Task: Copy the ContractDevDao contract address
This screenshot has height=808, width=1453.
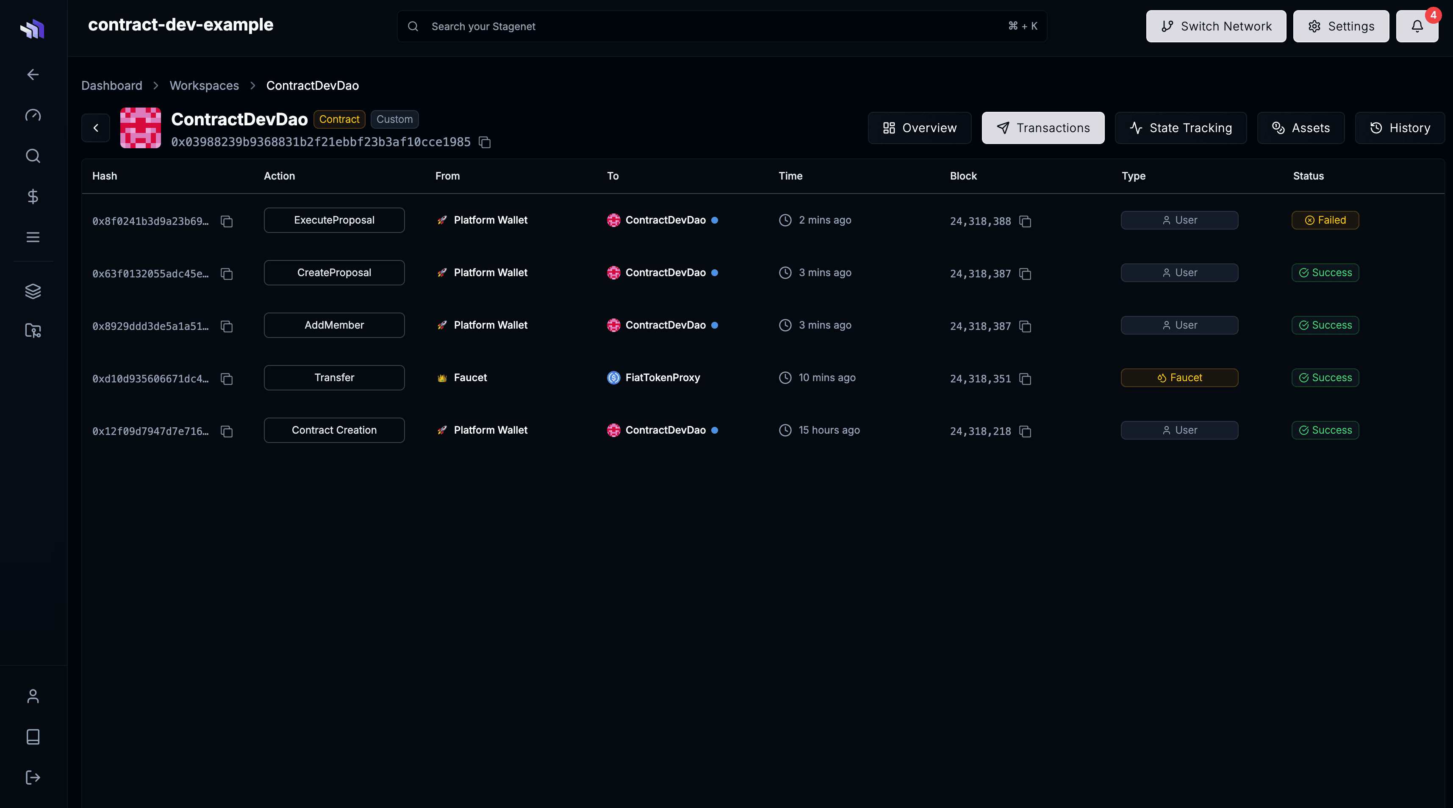Action: (x=485, y=142)
